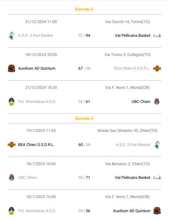This screenshot has height=220, width=169.
Task: Click Pol. Montatese logo next to score 36:61
Action: pos(11,101)
